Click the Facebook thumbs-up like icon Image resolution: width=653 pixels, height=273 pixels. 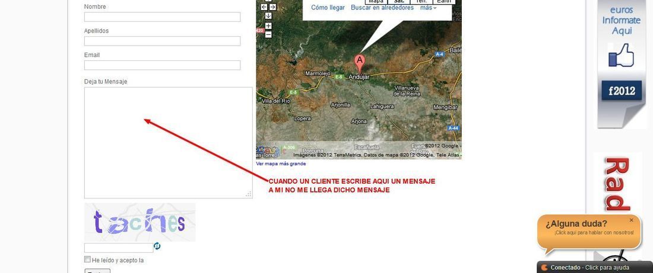point(621,55)
